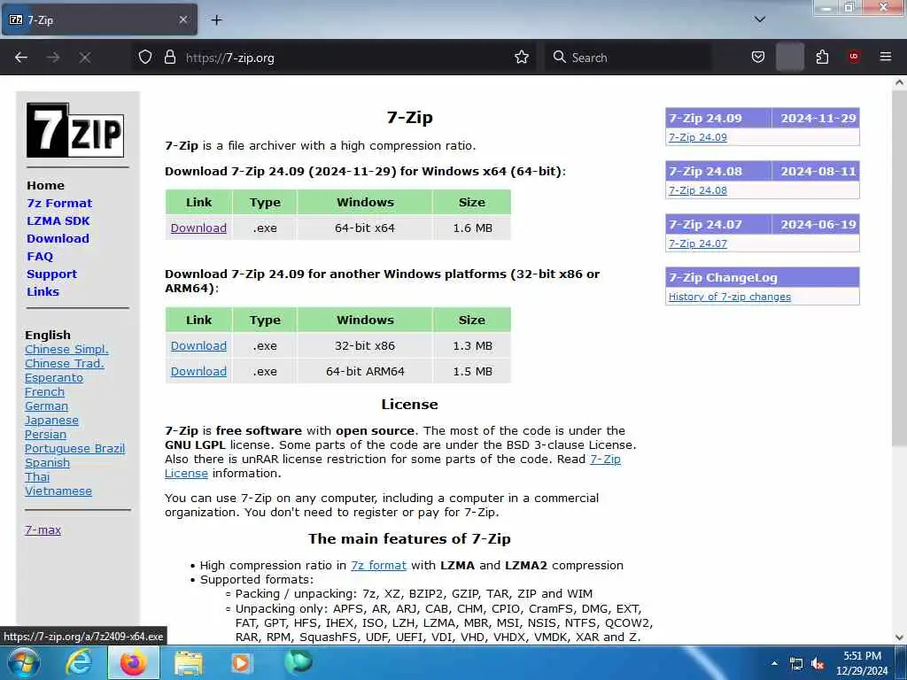Switch language to French
The height and width of the screenshot is (680, 907).
pyautogui.click(x=44, y=392)
